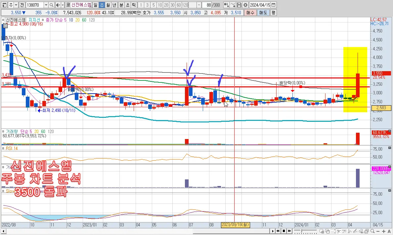Toggle the crosshair axis icon
Viewport: 393px width, 235px height.
tap(339, 231)
